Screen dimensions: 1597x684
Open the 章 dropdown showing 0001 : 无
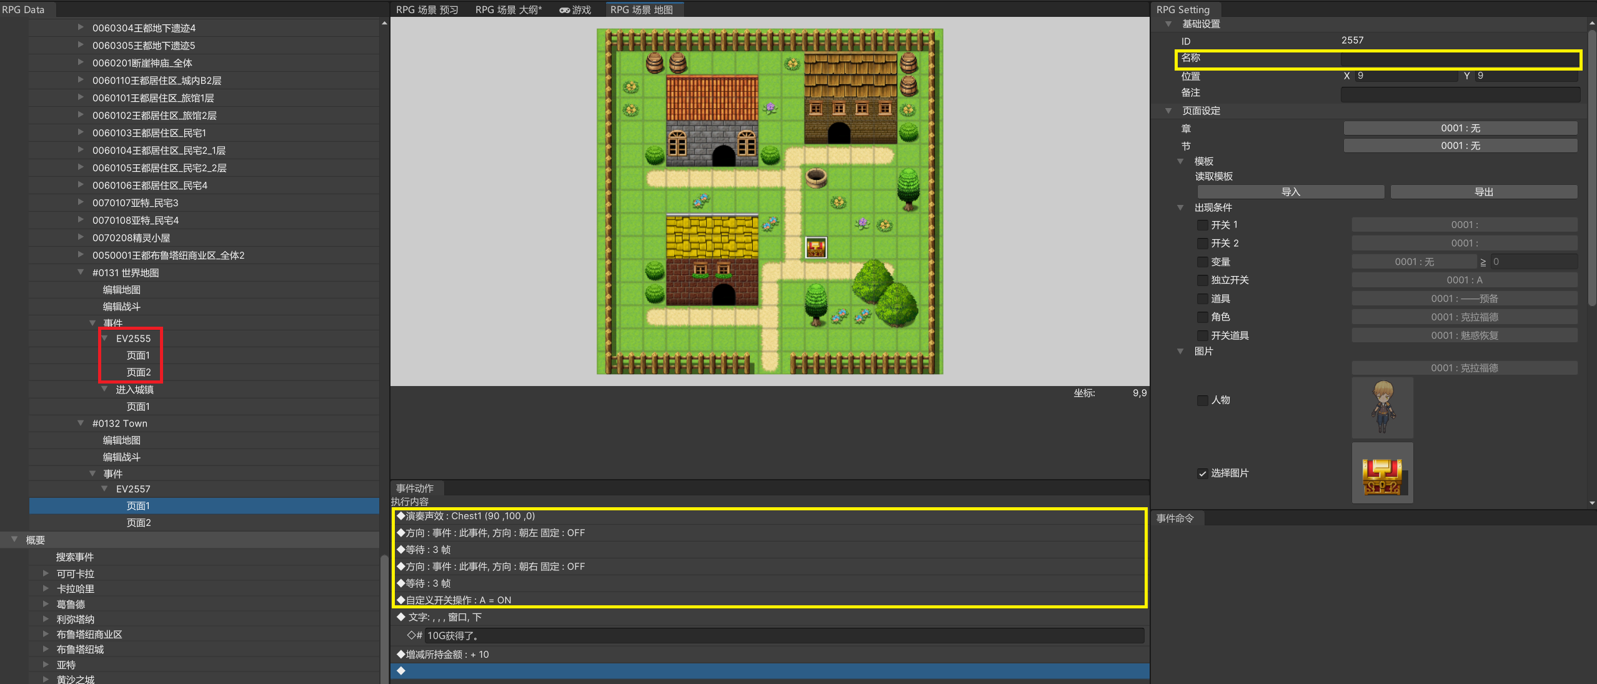coord(1460,128)
